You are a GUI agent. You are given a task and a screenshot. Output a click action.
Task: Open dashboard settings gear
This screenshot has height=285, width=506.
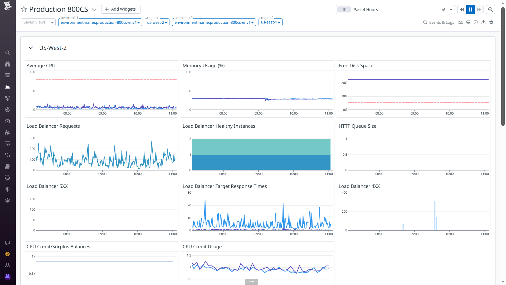pos(491,22)
